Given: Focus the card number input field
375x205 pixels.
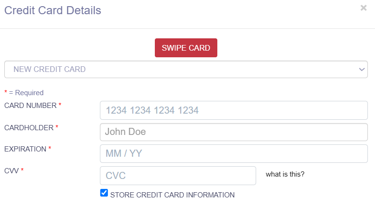Looking at the screenshot, I should tap(233, 110).
